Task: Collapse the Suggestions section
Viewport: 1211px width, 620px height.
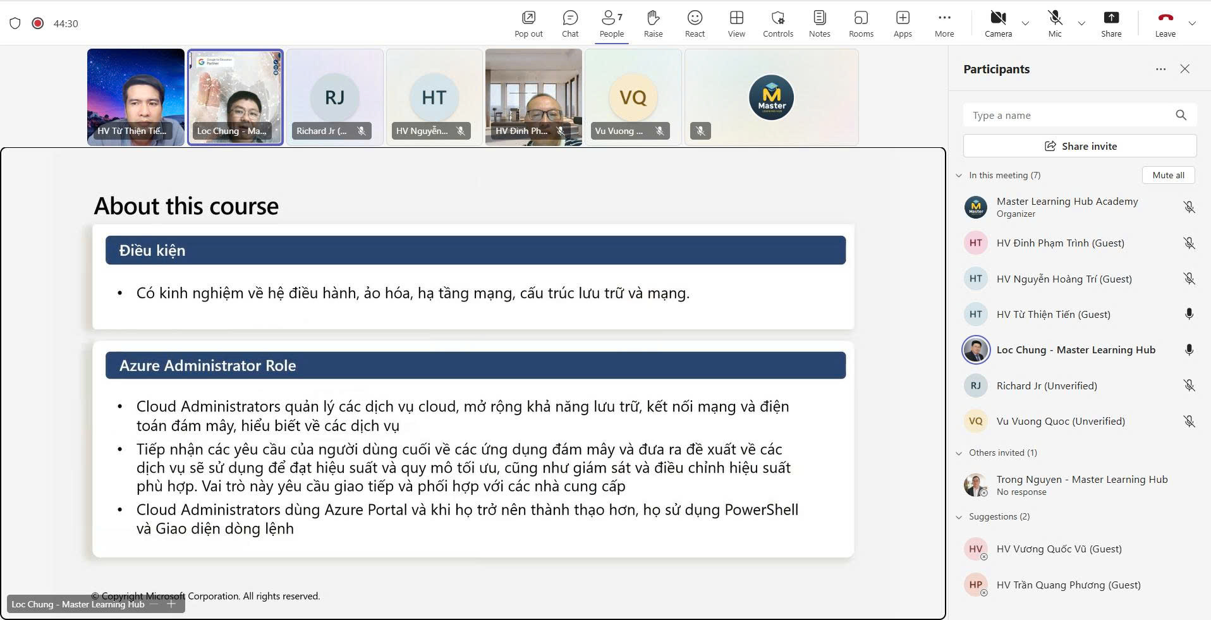Action: pos(959,517)
